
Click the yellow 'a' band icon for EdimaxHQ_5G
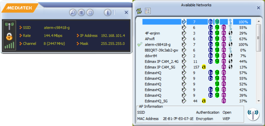click(x=204, y=101)
